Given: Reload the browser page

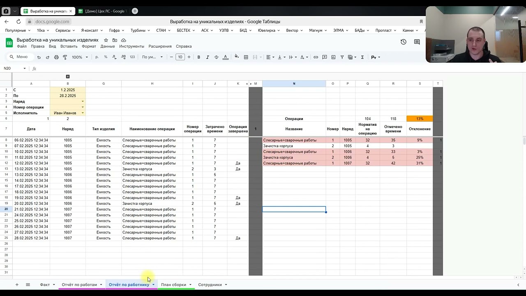Looking at the screenshot, I should point(18,21).
